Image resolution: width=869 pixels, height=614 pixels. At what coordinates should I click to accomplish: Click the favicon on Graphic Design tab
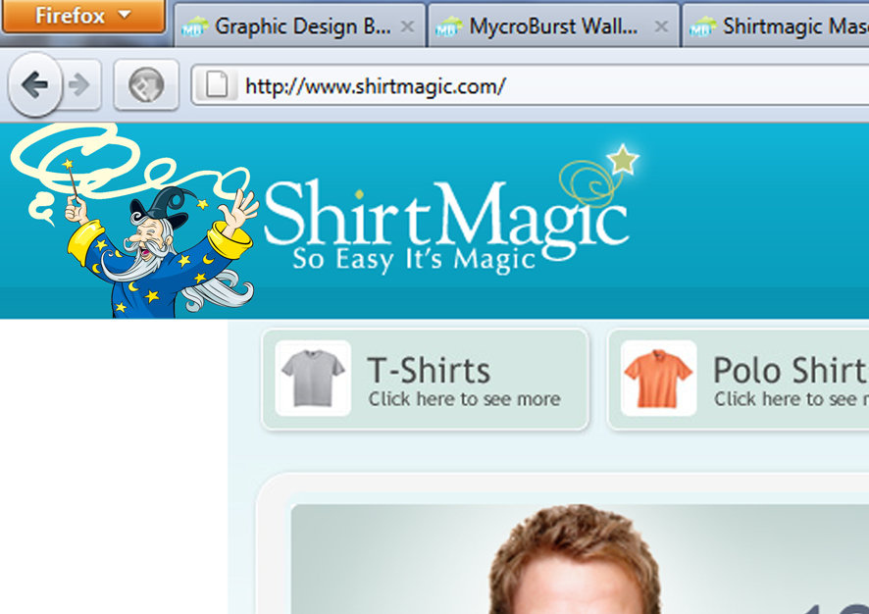tap(194, 26)
